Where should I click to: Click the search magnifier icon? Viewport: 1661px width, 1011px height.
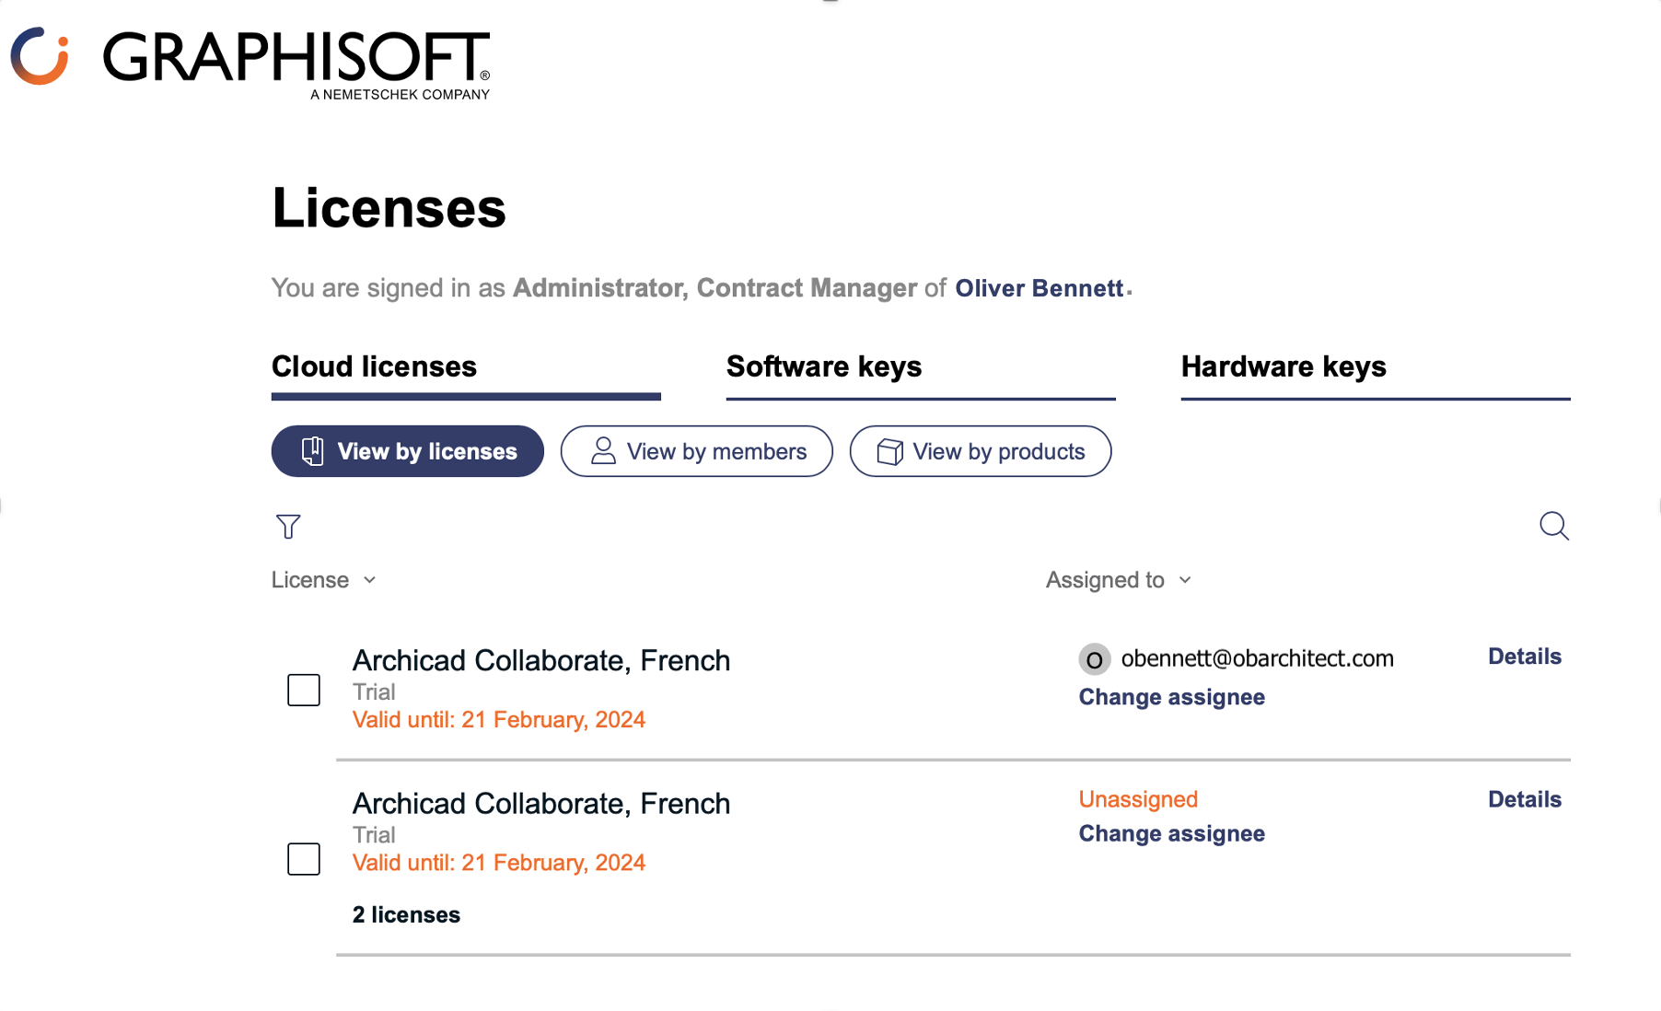click(x=1553, y=526)
